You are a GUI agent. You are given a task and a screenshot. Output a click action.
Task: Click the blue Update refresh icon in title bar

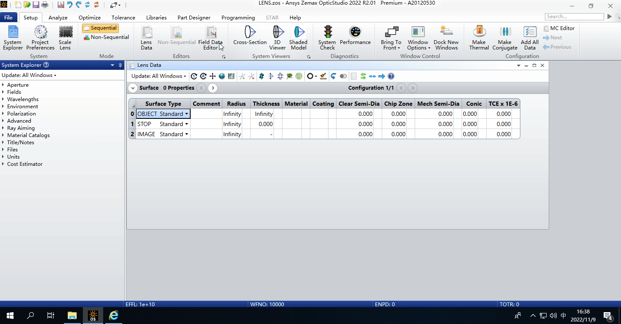coord(88,5)
